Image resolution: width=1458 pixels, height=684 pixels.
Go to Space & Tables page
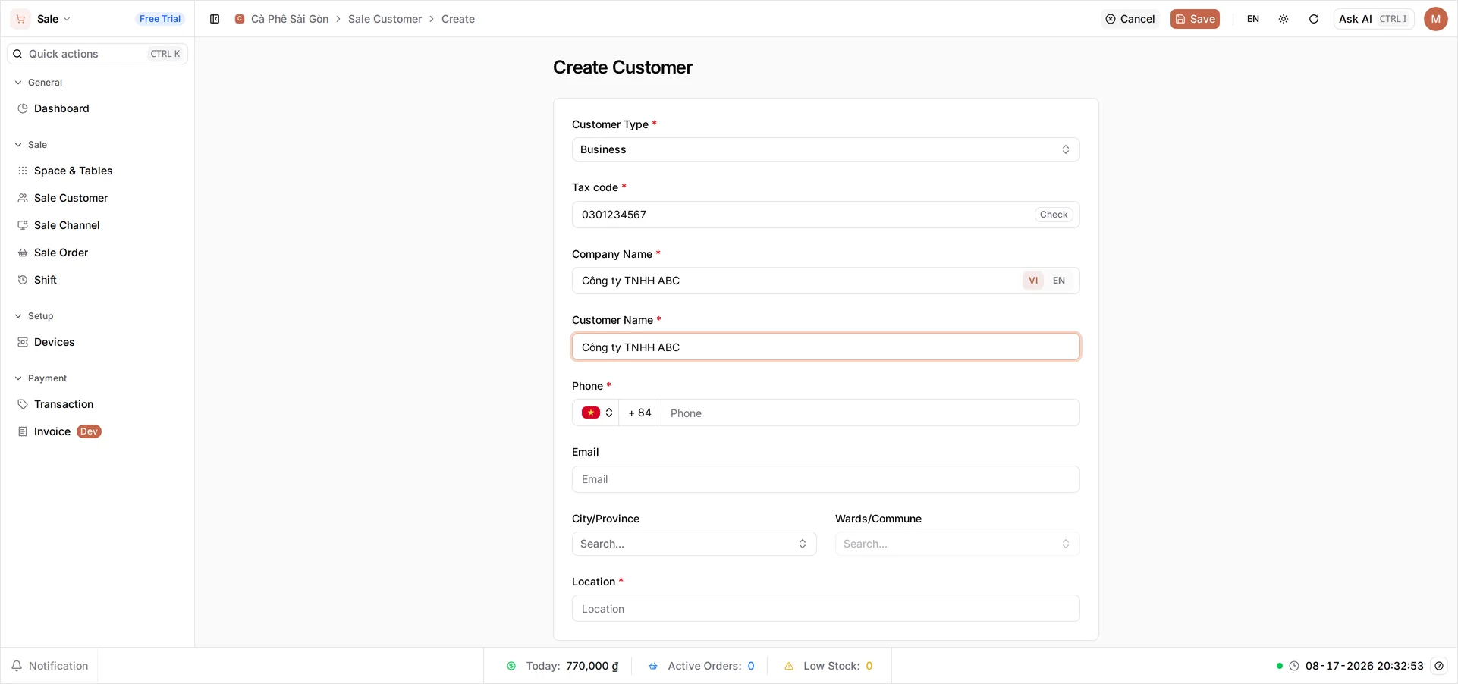(x=97, y=171)
